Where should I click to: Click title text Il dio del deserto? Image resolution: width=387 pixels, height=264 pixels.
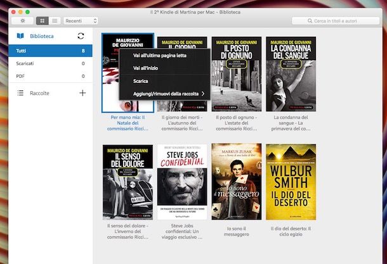point(291,231)
